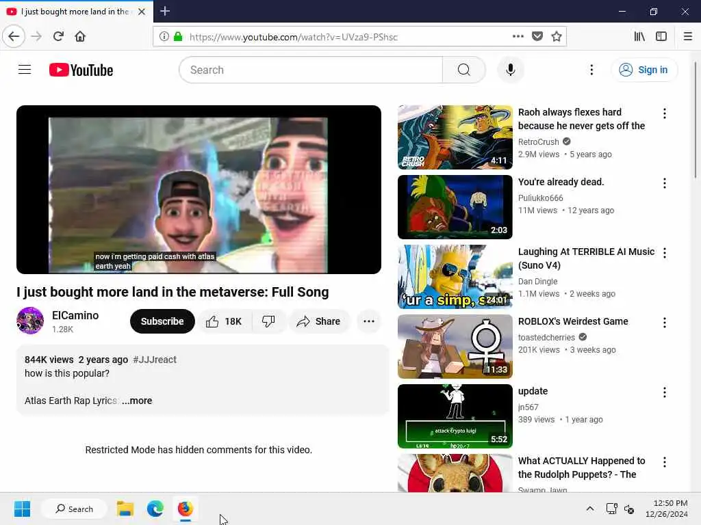
Task: Toggle Firefox sidebar view
Action: point(661,36)
